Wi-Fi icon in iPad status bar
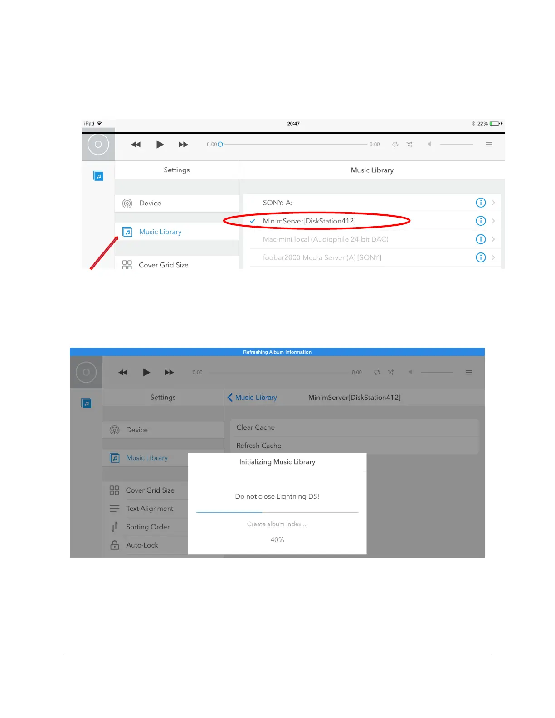The height and width of the screenshot is (718, 555). click(99, 123)
